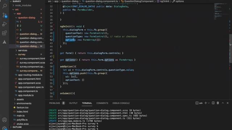Open app-routing.module.ts file
The width and height of the screenshot is (232, 130).
(30, 75)
